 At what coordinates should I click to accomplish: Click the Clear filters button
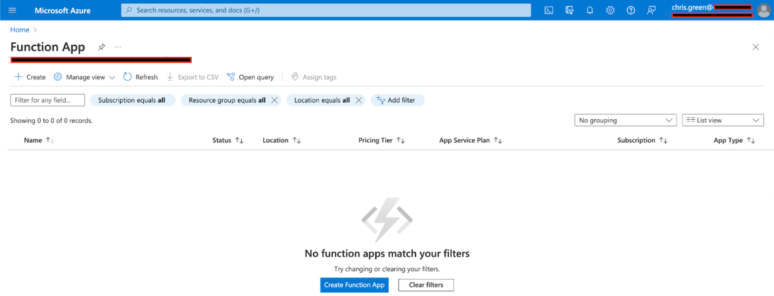426,285
